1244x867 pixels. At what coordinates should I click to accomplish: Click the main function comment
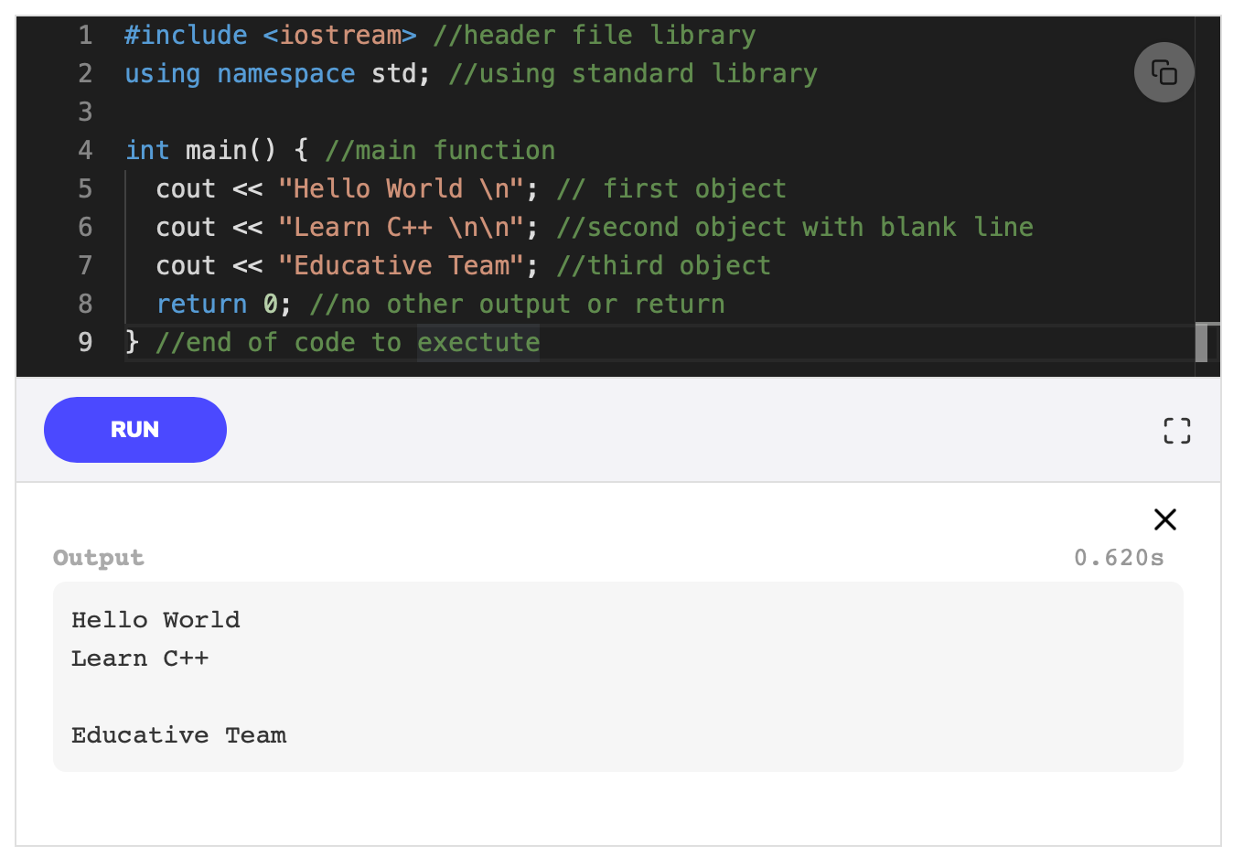tap(439, 150)
